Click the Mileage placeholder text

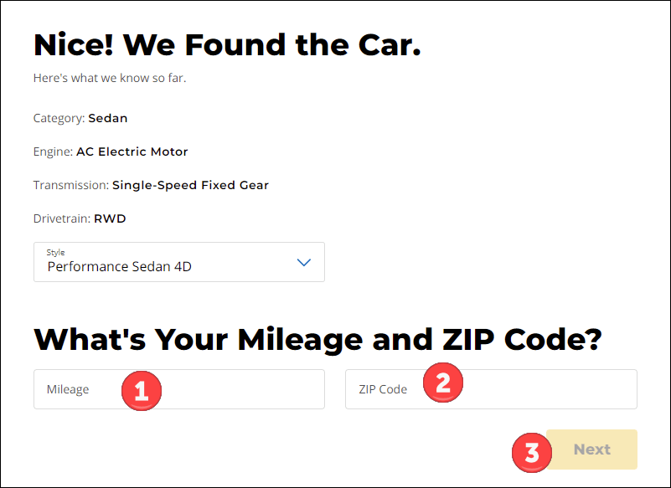(x=68, y=389)
